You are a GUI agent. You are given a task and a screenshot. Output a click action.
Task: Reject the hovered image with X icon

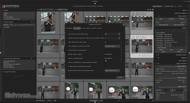pos(133,56)
